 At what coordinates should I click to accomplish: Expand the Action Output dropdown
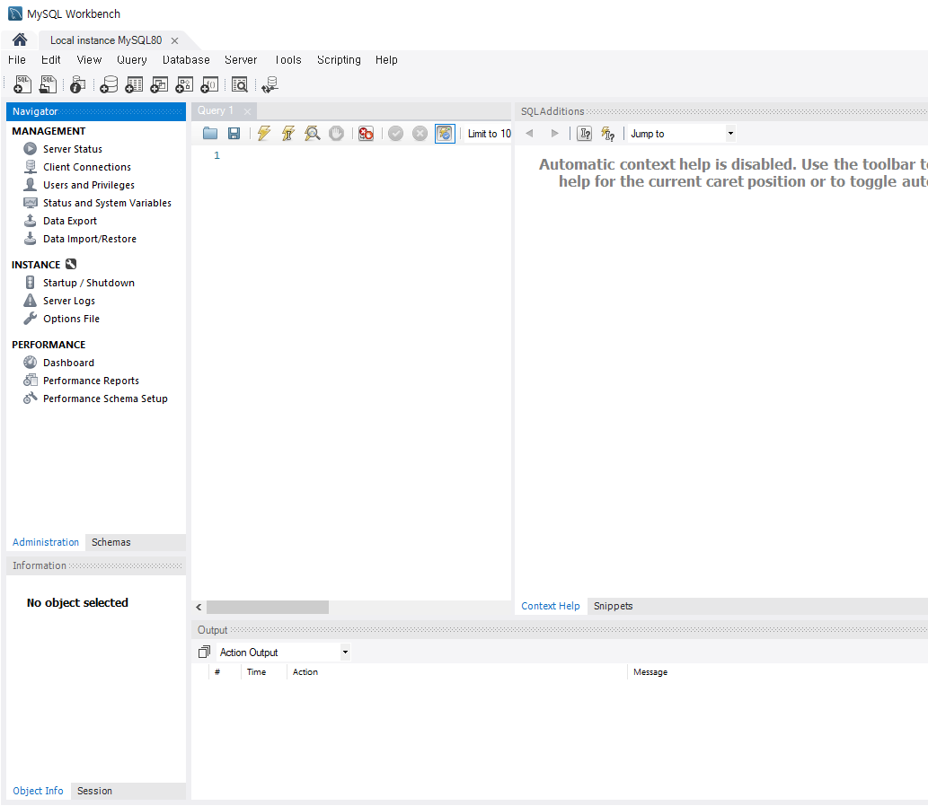[283, 653]
